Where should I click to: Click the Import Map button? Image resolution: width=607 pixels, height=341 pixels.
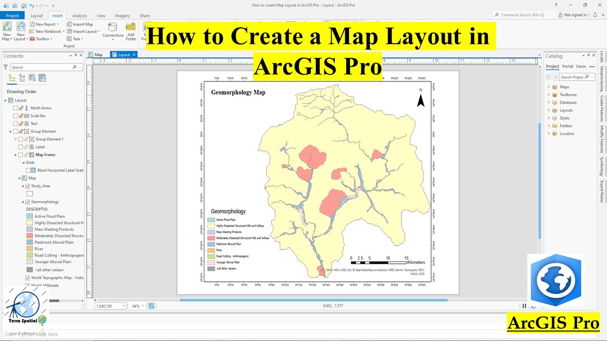pyautogui.click(x=80, y=24)
